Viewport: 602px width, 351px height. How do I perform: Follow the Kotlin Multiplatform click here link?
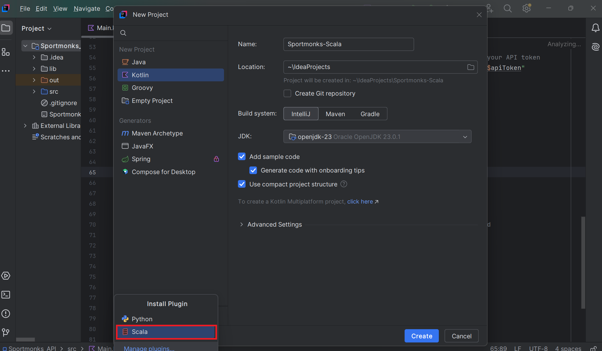tap(360, 202)
